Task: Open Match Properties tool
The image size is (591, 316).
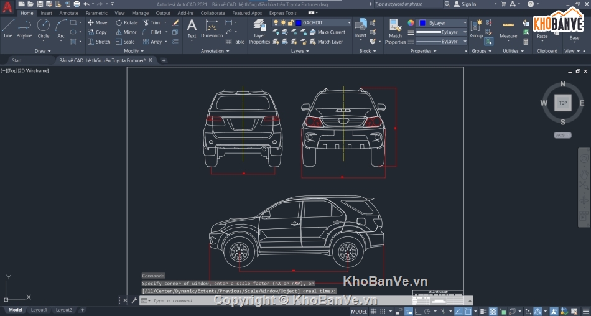Action: point(396,32)
